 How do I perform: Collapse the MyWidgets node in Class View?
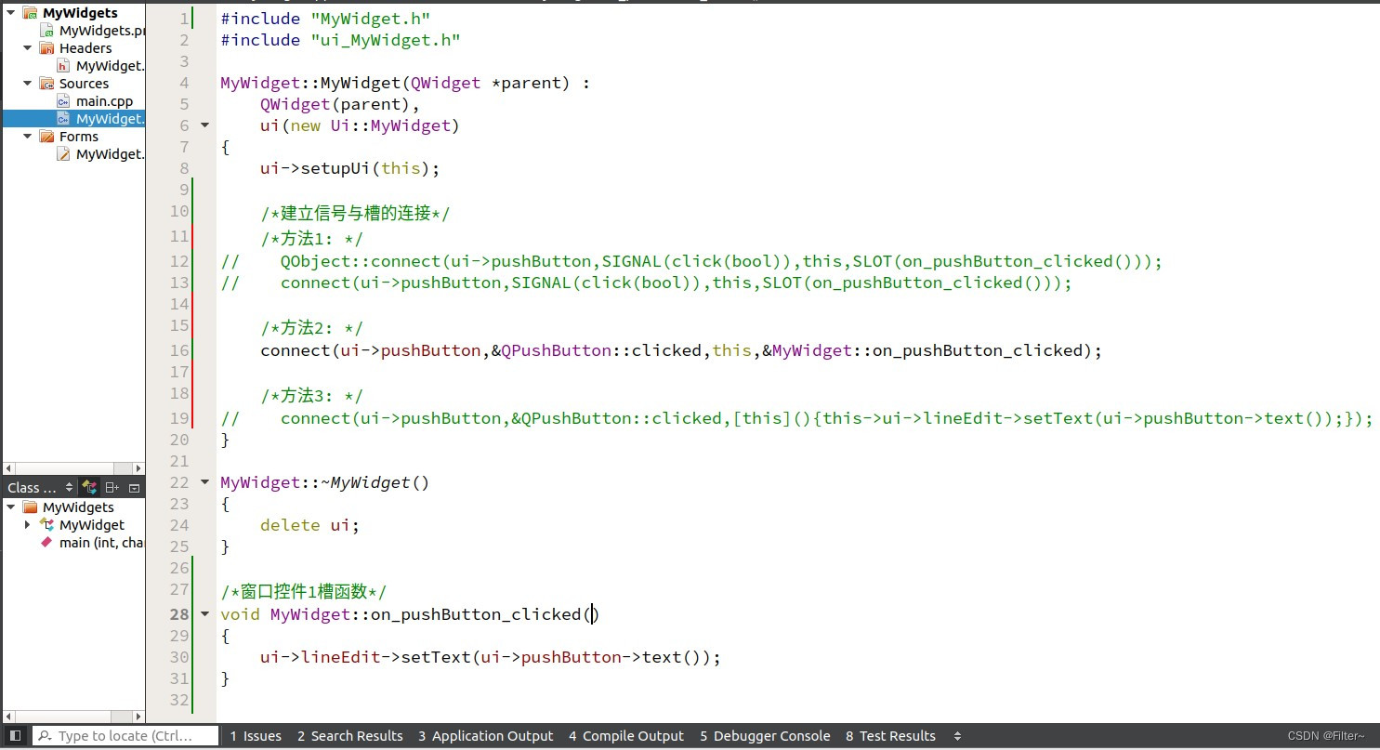coord(10,507)
